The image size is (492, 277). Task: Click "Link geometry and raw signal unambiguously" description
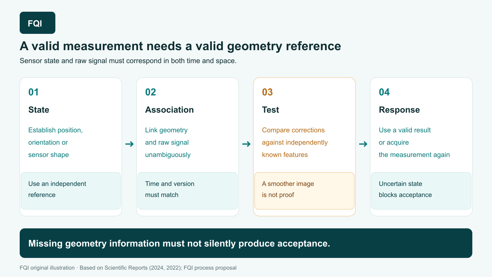point(168,143)
